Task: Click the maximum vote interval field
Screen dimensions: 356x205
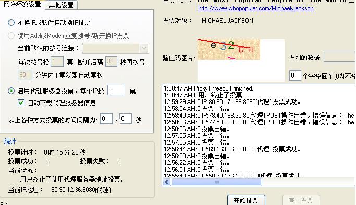Action: 126,119
